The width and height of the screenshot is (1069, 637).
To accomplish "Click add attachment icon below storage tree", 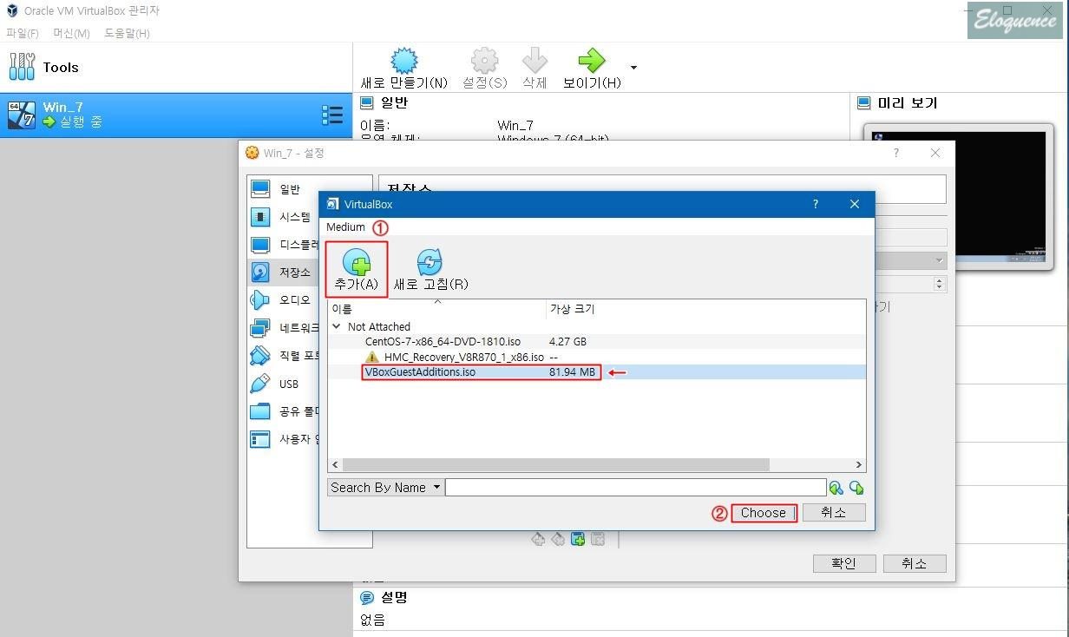I will click(578, 539).
